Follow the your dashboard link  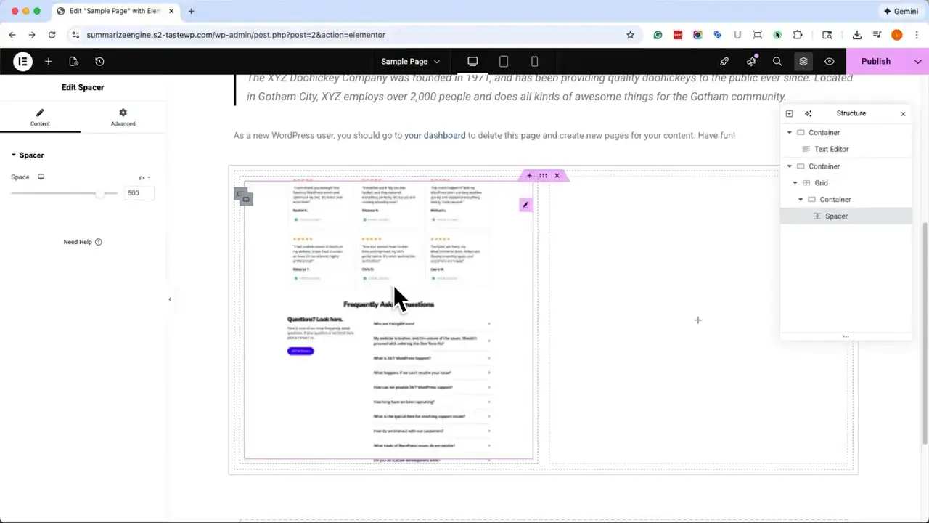coord(435,135)
